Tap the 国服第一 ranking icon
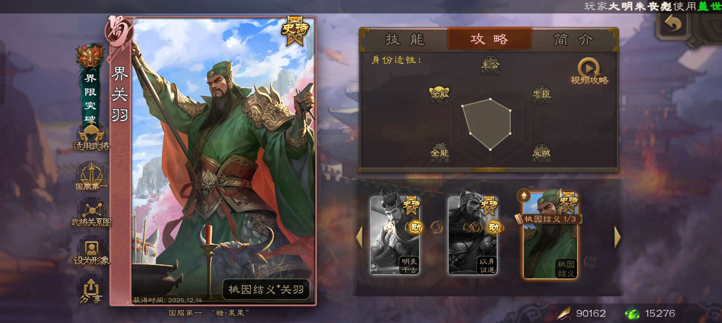 point(91,177)
